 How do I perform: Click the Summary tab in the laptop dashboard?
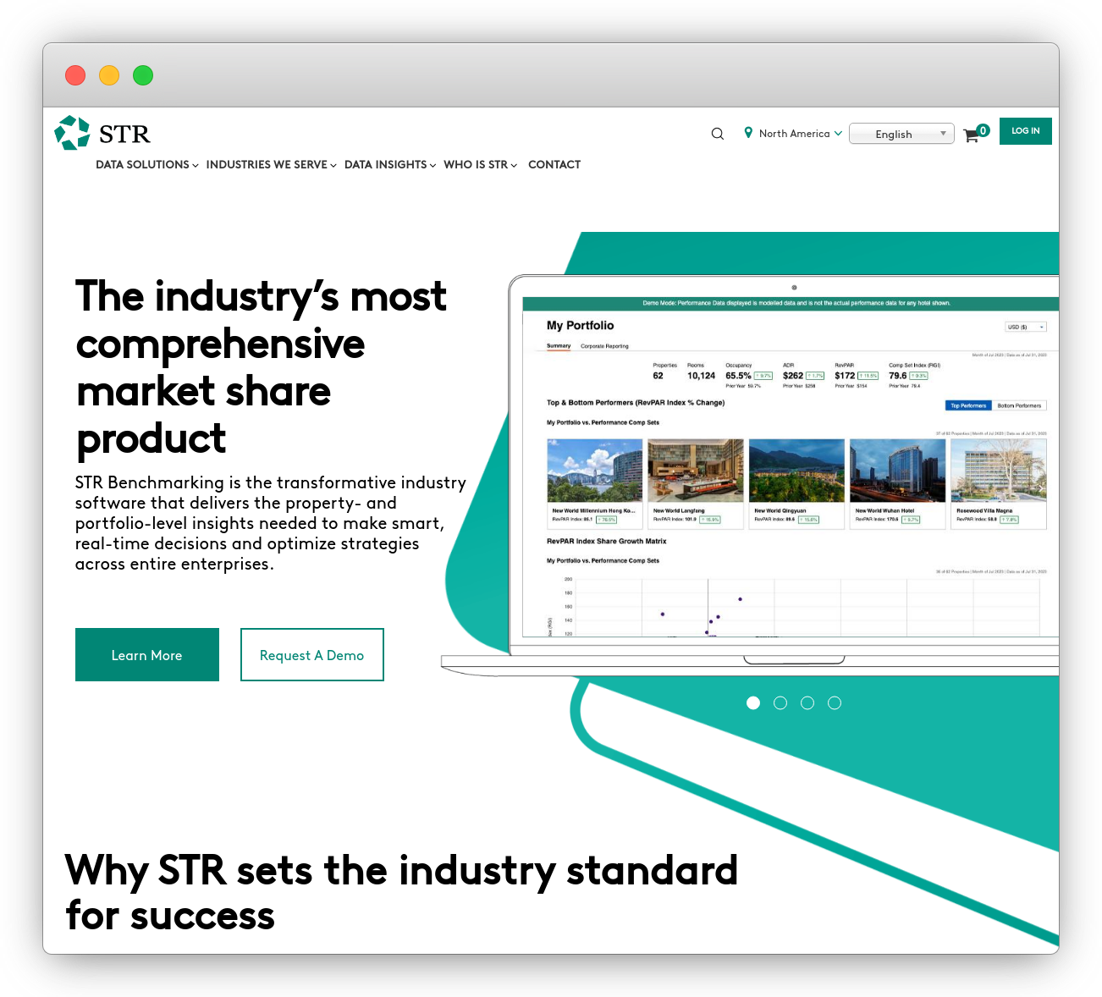(559, 346)
